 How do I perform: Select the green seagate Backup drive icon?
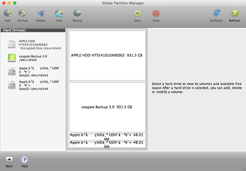point(12,58)
